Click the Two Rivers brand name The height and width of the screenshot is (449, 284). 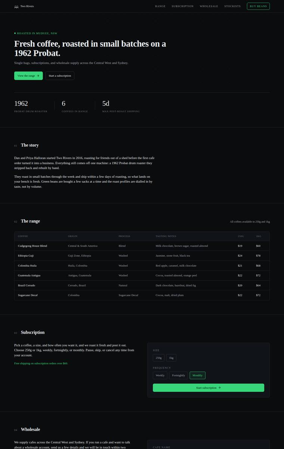[x=27, y=6]
